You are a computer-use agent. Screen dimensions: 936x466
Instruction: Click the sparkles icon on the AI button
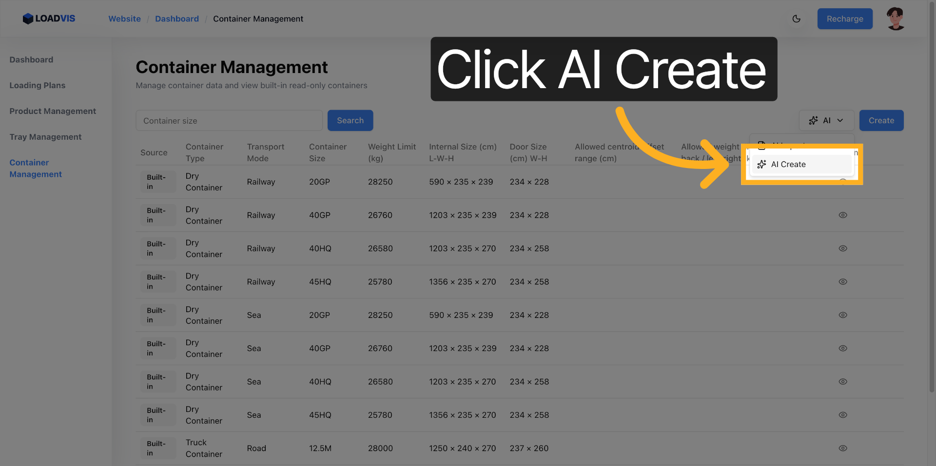click(x=813, y=120)
